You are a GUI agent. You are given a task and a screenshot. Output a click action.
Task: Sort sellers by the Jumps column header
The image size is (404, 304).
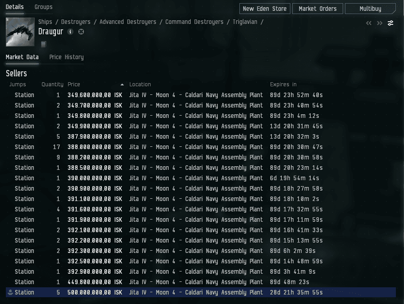(18, 84)
